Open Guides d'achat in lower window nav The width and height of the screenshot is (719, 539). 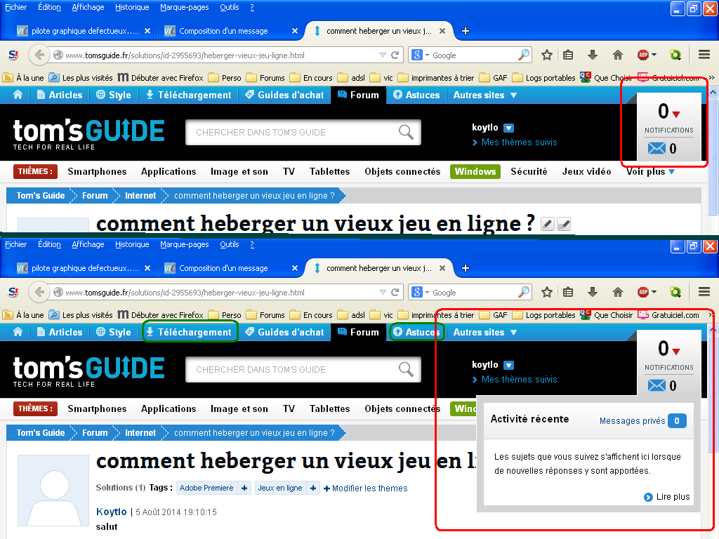(x=284, y=332)
